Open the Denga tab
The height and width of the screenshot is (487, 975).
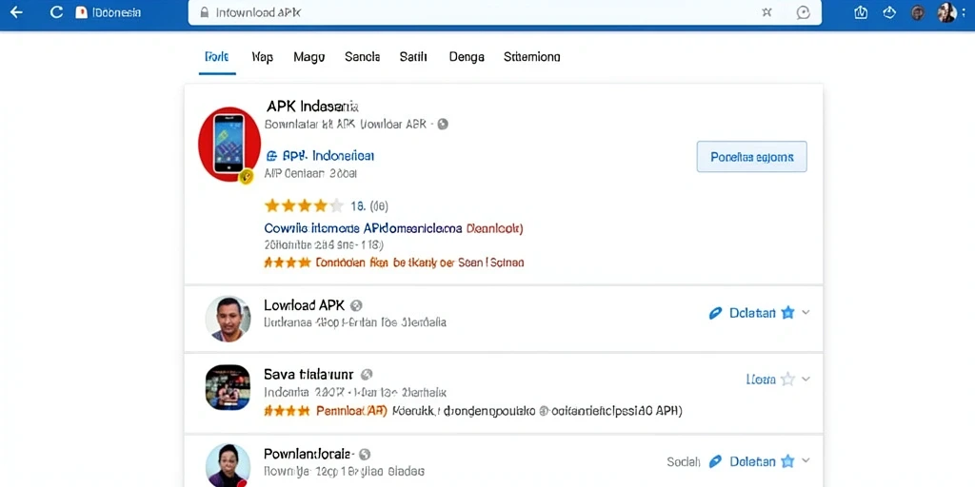[x=467, y=57]
